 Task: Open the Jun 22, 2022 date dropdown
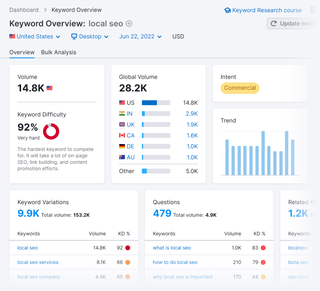(140, 36)
